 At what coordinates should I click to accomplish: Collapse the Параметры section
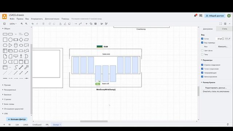tap(207, 60)
